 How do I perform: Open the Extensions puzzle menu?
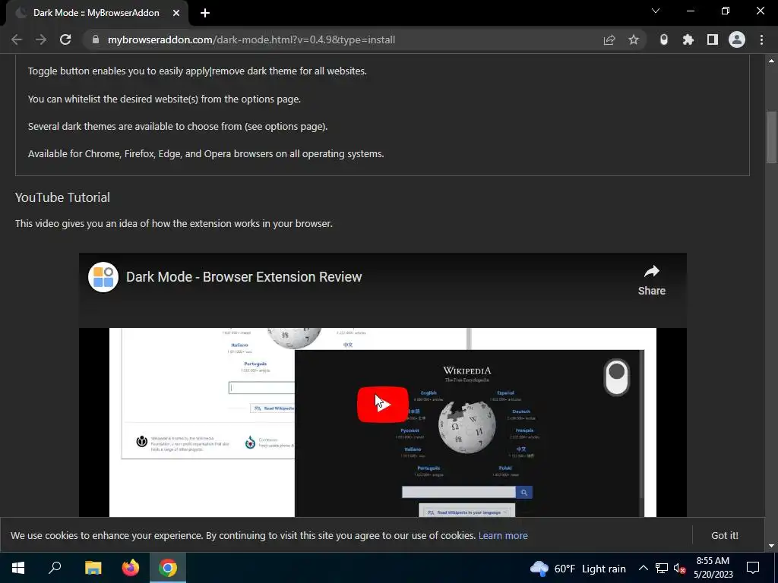[x=688, y=39]
